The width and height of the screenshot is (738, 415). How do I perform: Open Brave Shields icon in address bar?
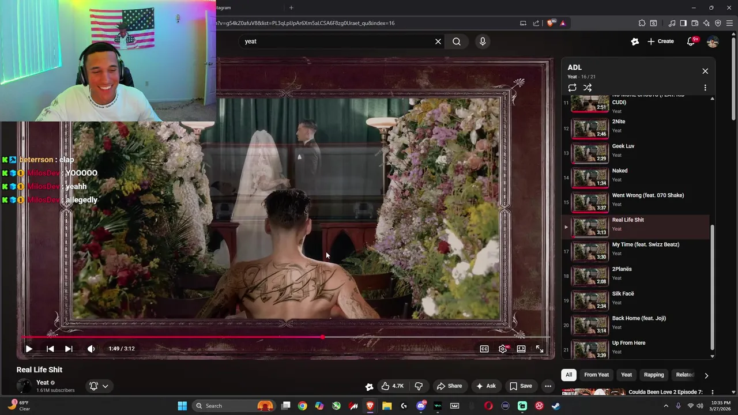click(551, 23)
